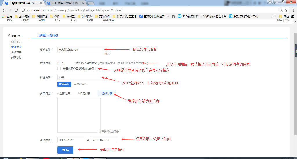Open the blank page bookmark icon before SCO服务体系
Screen dimensions: 297x159
point(173,16)
